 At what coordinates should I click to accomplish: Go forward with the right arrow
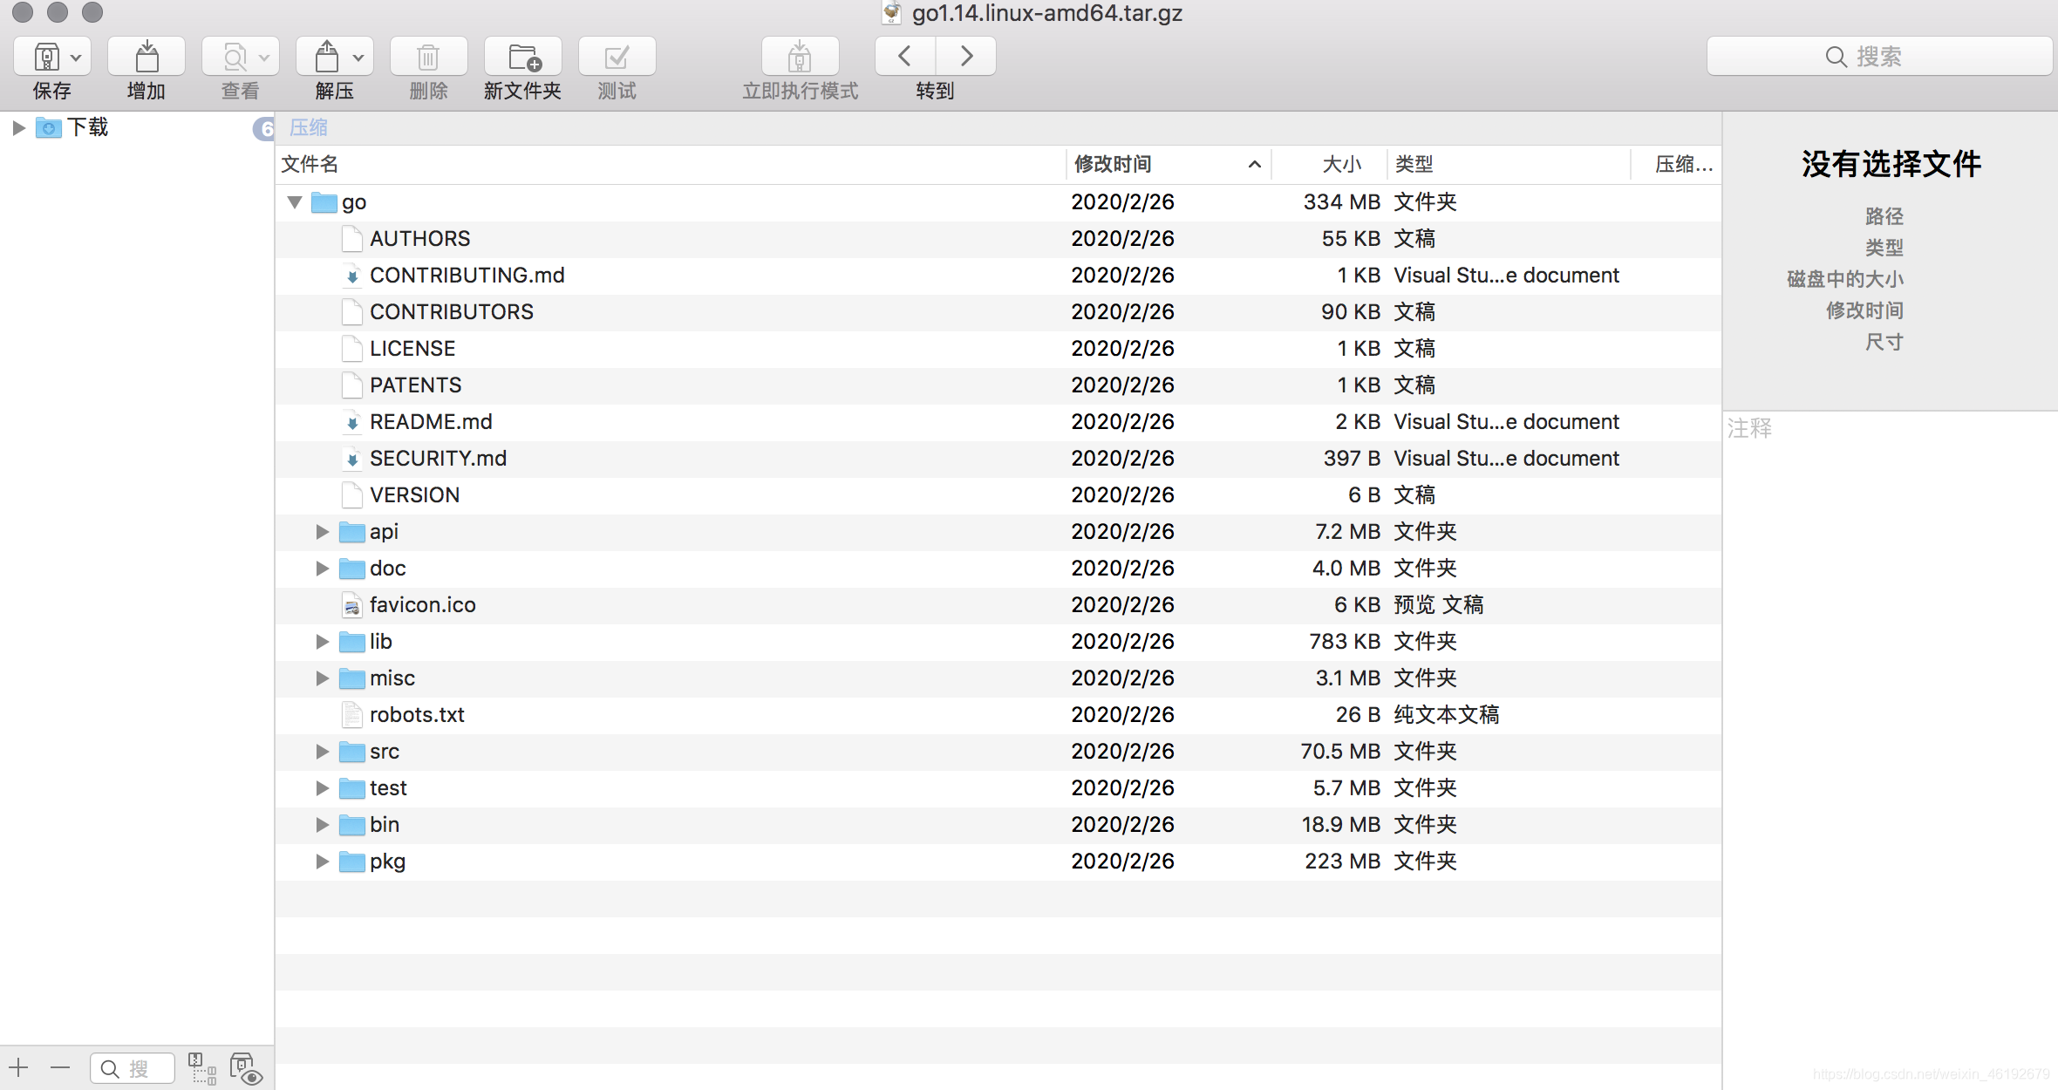click(x=966, y=57)
